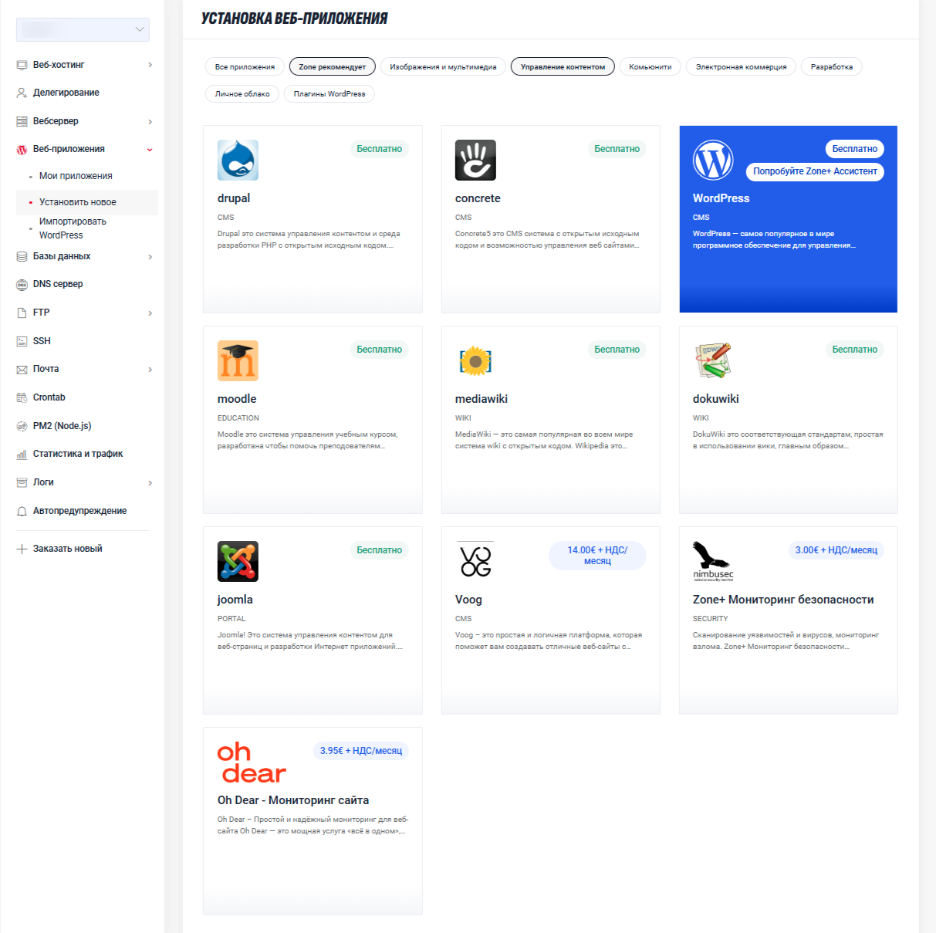Open the WordPress app title
The width and height of the screenshot is (936, 933).
tap(721, 198)
